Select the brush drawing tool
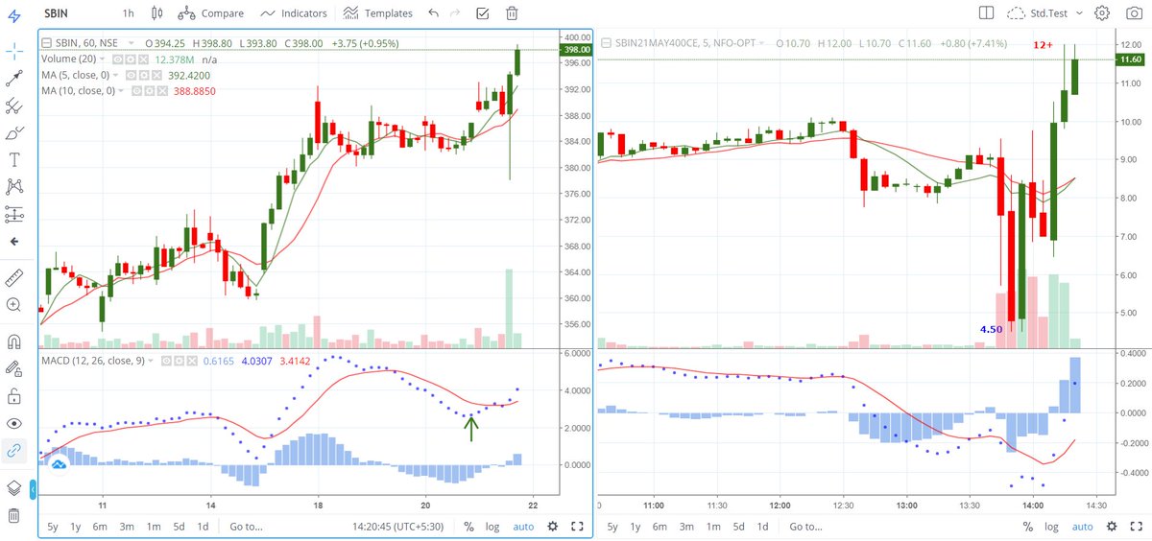This screenshot has height=541, width=1152. point(13,132)
